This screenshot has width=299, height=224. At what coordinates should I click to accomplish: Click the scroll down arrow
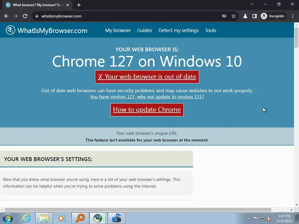coord(296,205)
